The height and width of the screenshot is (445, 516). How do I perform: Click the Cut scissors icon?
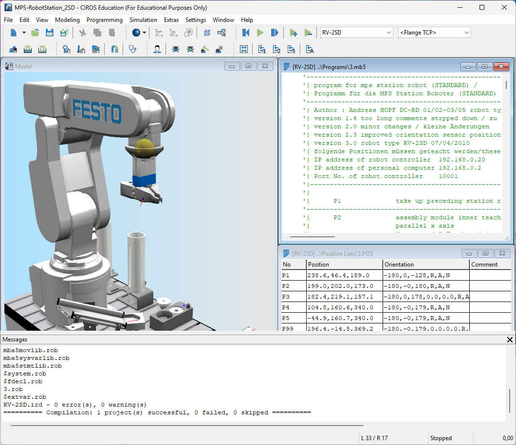pyautogui.click(x=83, y=33)
